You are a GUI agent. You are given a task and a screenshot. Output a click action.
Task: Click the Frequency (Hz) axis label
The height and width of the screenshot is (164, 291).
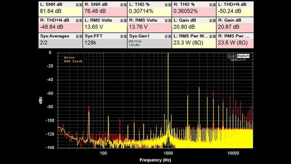[156, 160]
